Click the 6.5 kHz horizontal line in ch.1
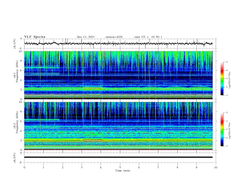Image resolution: width=243 pixels, height=188 pixels. pyautogui.click(x=42, y=68)
